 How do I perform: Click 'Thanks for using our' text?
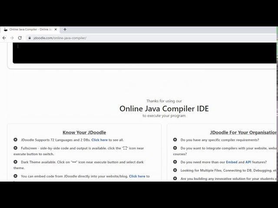(164, 101)
